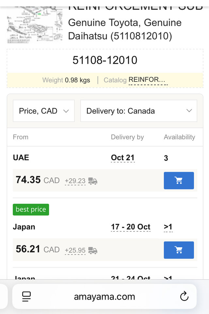Click the part number 51108-12010
209x314 pixels.
(105, 60)
